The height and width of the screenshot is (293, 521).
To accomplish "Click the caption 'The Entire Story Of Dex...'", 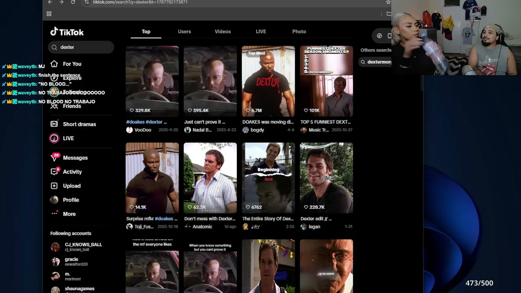I will (268, 219).
